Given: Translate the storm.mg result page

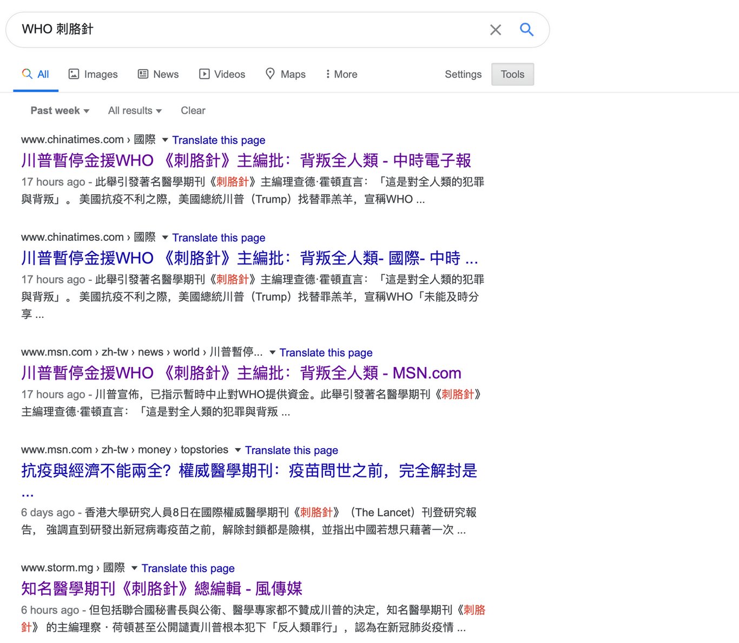Looking at the screenshot, I should tap(188, 568).
